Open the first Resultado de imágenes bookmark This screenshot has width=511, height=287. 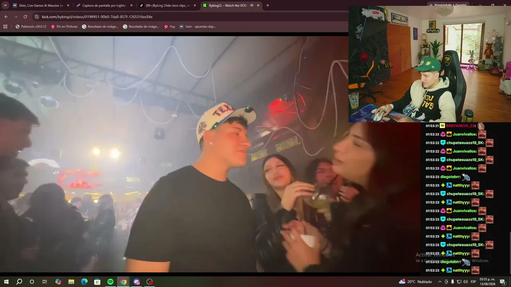point(100,27)
